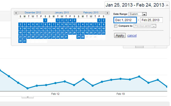The width and height of the screenshot is (171, 106).
Task: Open the Date Range Custom dropdown
Action: [x=137, y=14]
